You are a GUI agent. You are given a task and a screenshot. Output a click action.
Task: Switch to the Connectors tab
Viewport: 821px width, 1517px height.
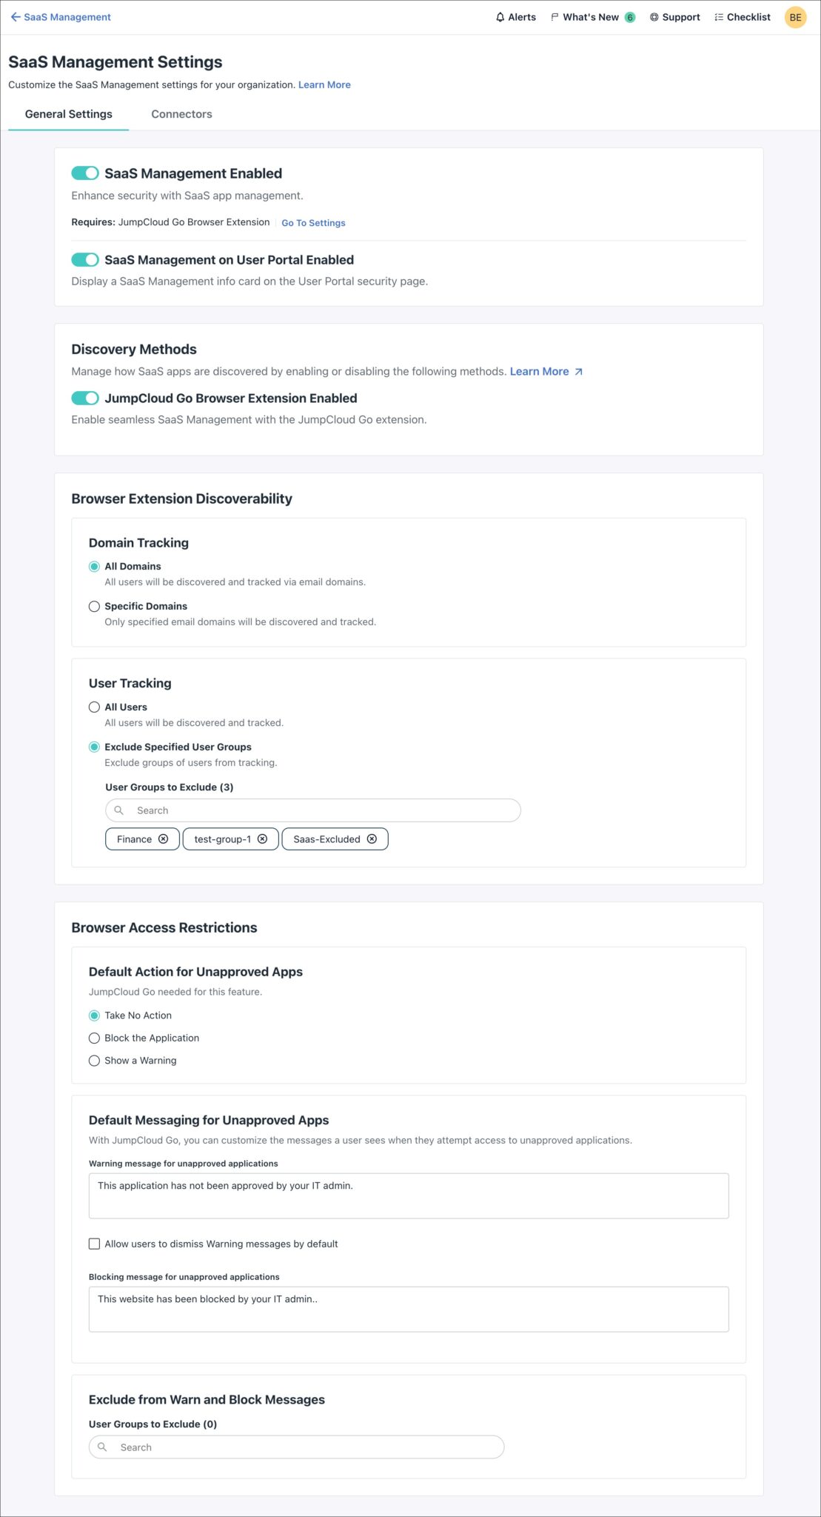pos(181,113)
